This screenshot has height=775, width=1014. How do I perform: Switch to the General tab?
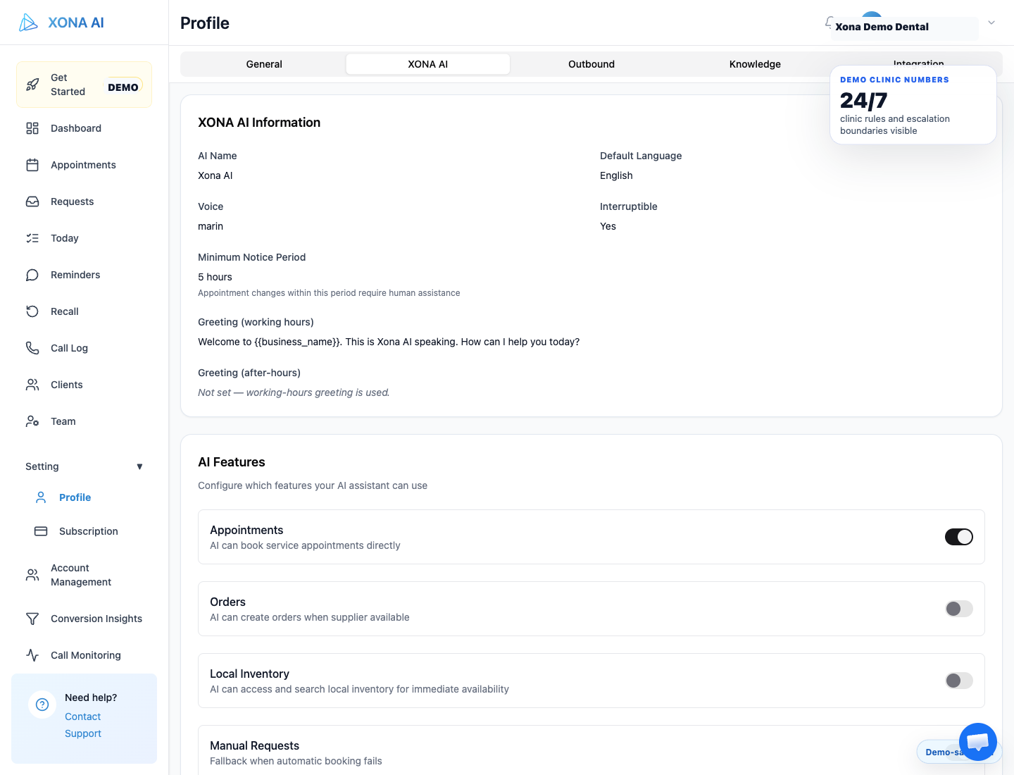point(264,64)
